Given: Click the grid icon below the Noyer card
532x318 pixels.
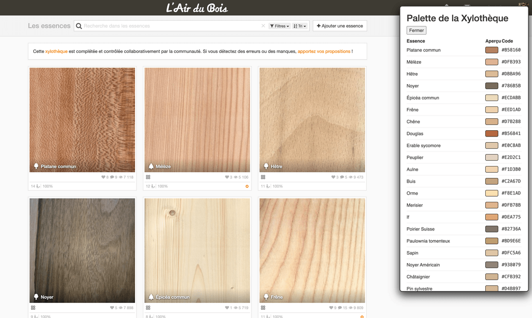Looking at the screenshot, I should click(33, 308).
